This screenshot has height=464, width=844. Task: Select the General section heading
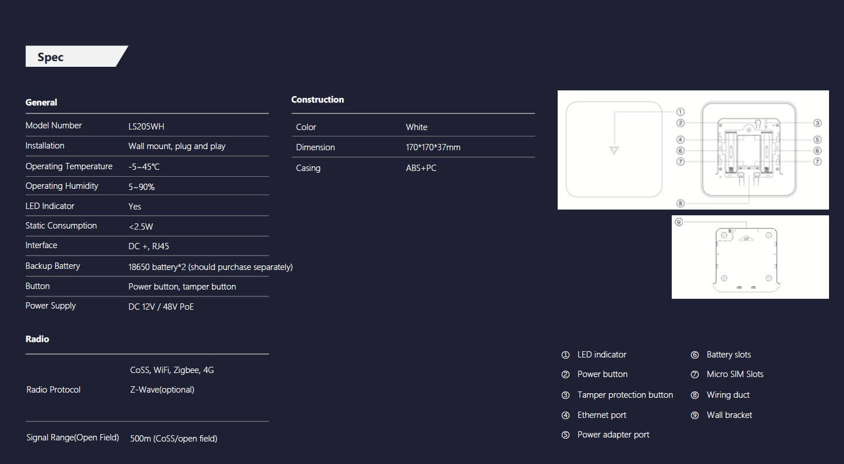point(41,102)
